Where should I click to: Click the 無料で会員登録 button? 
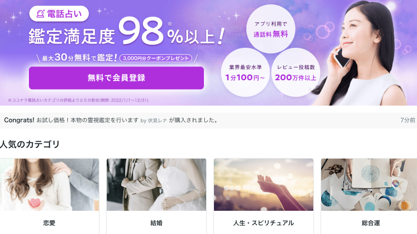pos(116,78)
